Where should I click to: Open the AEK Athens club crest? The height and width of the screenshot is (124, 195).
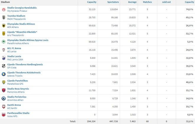(4, 26)
